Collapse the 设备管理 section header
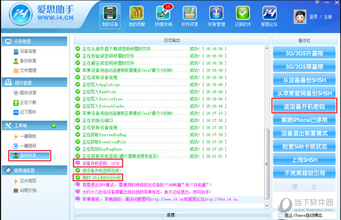The height and width of the screenshot is (220, 341). point(34,41)
